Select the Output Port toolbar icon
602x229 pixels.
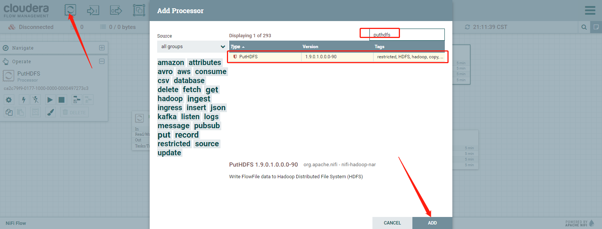tap(116, 10)
